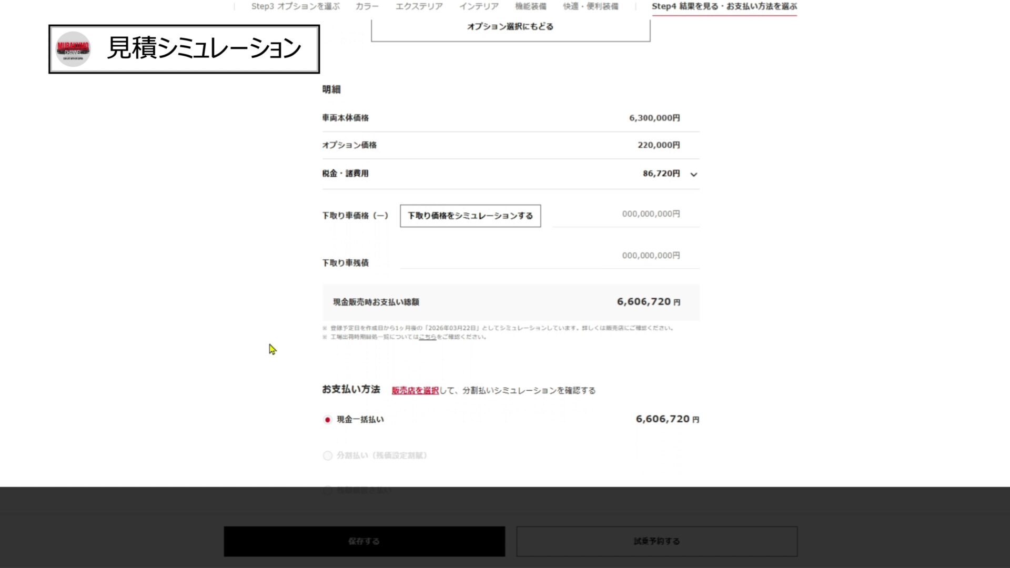
Task: Select 現金一括払い radio button
Action: coord(327,420)
